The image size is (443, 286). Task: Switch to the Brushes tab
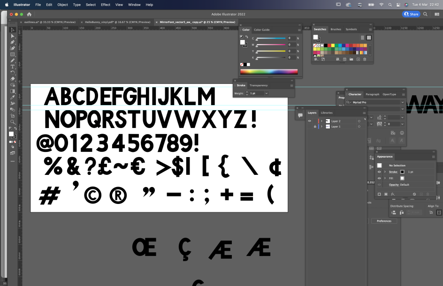(x=336, y=29)
